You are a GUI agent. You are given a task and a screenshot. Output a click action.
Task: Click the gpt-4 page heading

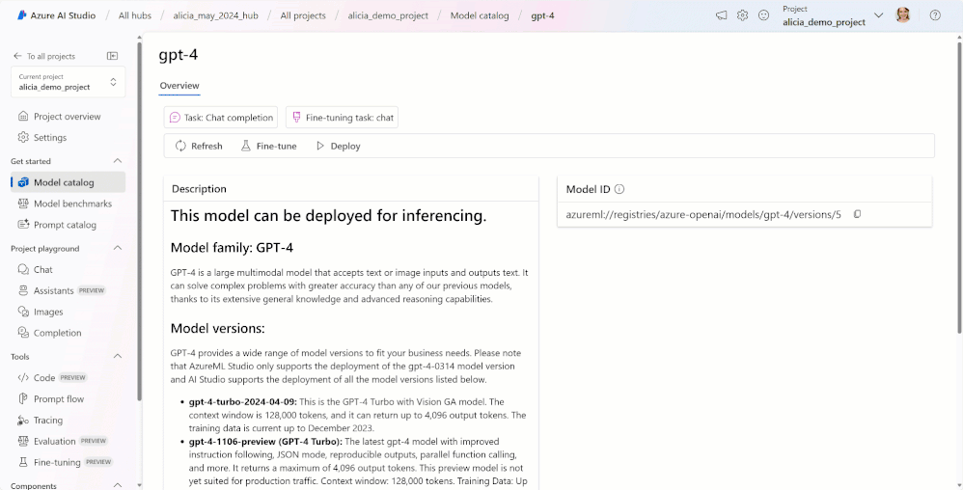pos(179,55)
